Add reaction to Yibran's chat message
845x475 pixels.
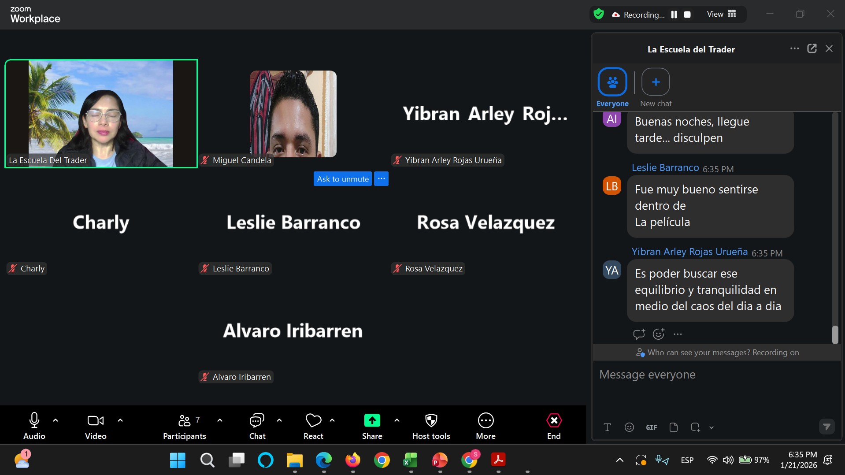pyautogui.click(x=658, y=334)
